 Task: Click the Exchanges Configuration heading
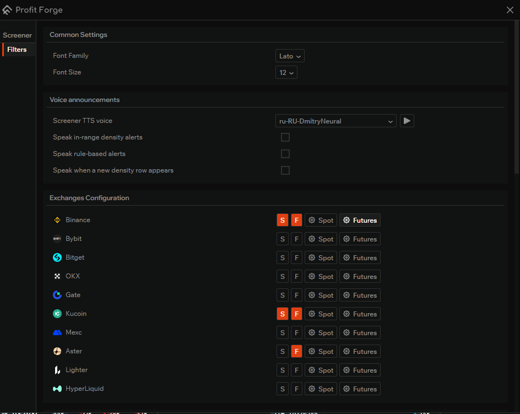pos(89,198)
